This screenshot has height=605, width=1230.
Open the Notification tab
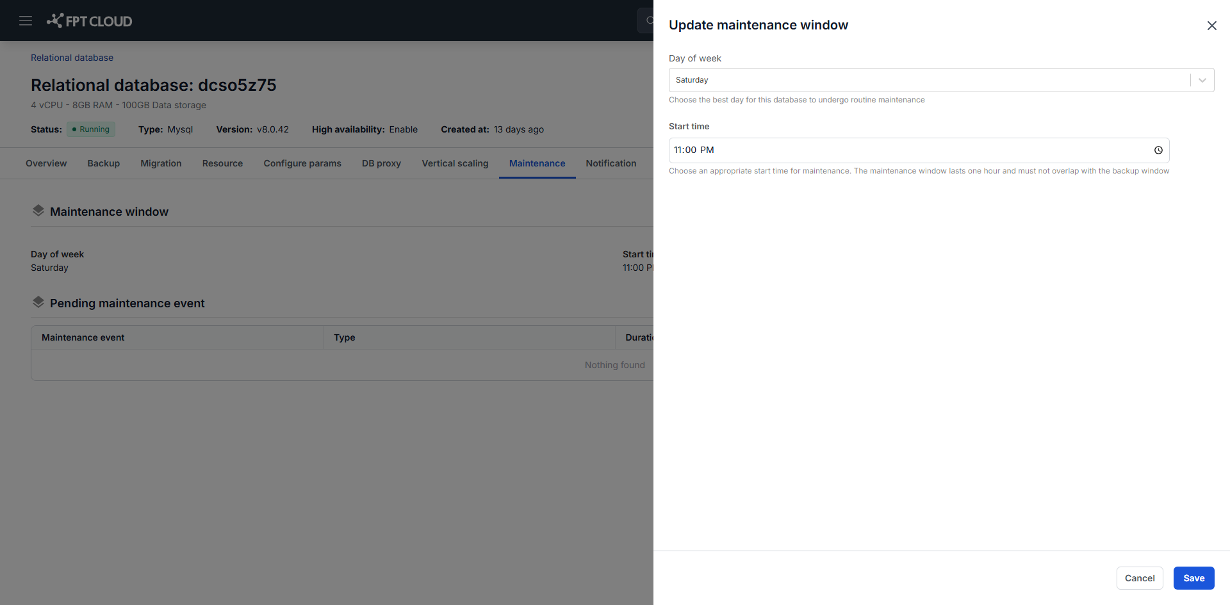click(611, 163)
